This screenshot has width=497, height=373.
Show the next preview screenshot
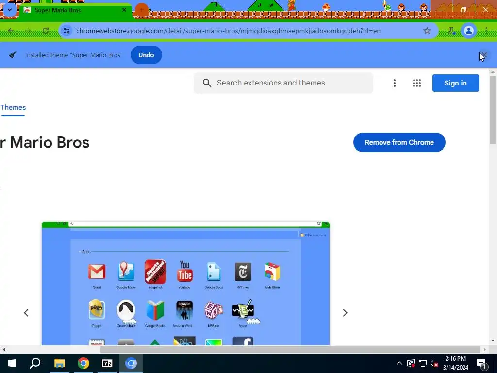point(345,313)
